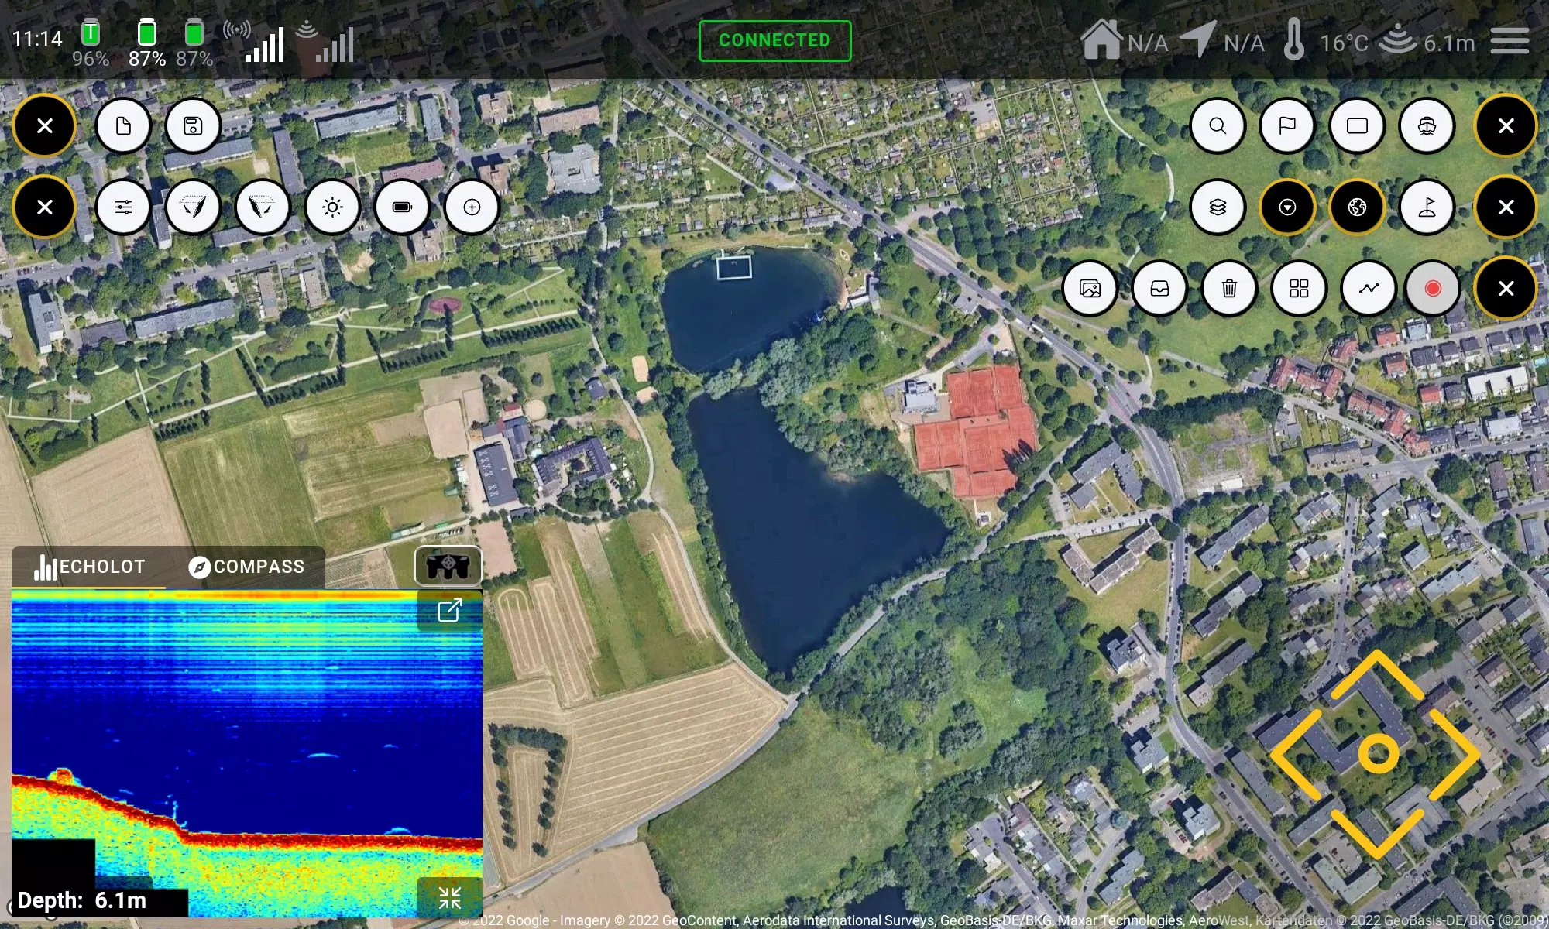Select the camera/photo capture icon
The width and height of the screenshot is (1549, 929).
coord(1089,289)
